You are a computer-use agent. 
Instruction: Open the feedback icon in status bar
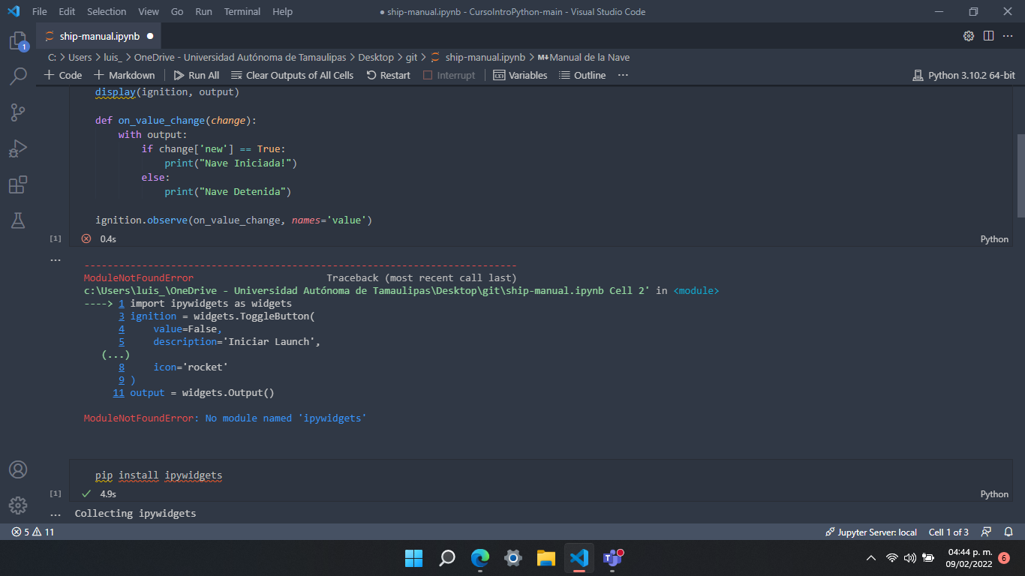click(987, 532)
